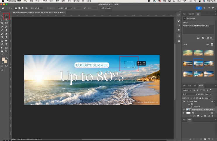Open the fx layer style button
Screen dimensions: 217x141
[194, 116]
